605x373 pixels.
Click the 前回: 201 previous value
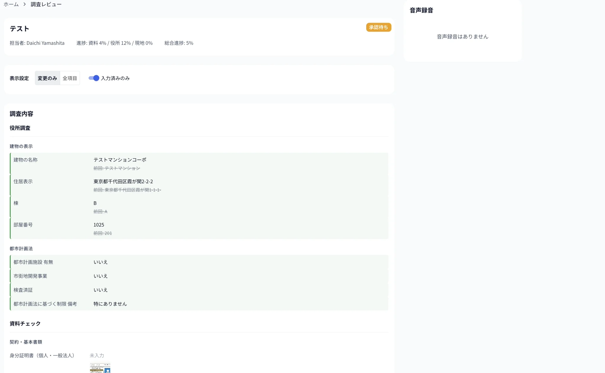(x=103, y=233)
